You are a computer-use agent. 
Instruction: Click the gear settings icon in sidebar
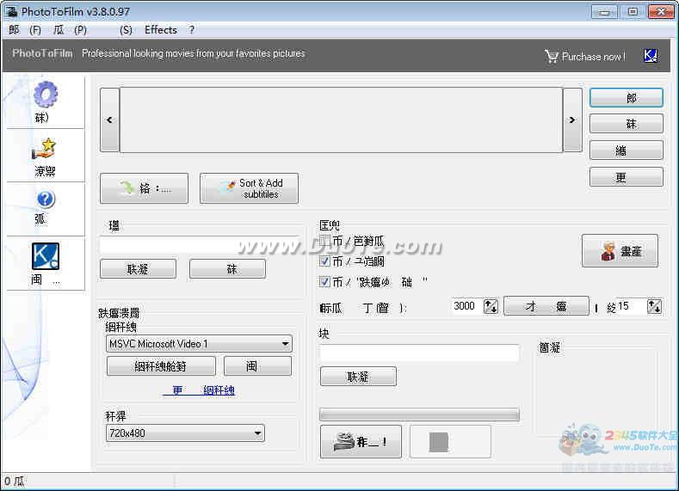coord(46,95)
